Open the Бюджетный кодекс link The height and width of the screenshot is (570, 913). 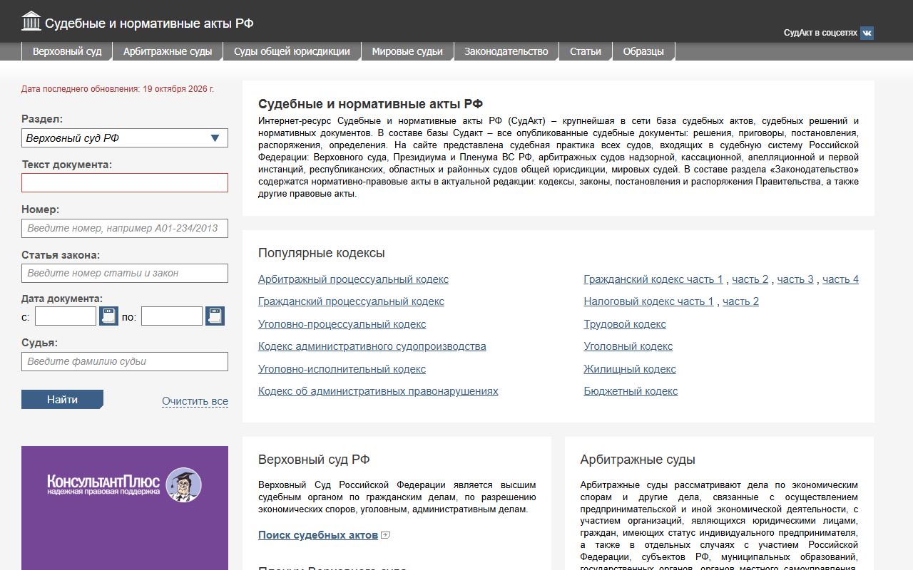tap(631, 391)
